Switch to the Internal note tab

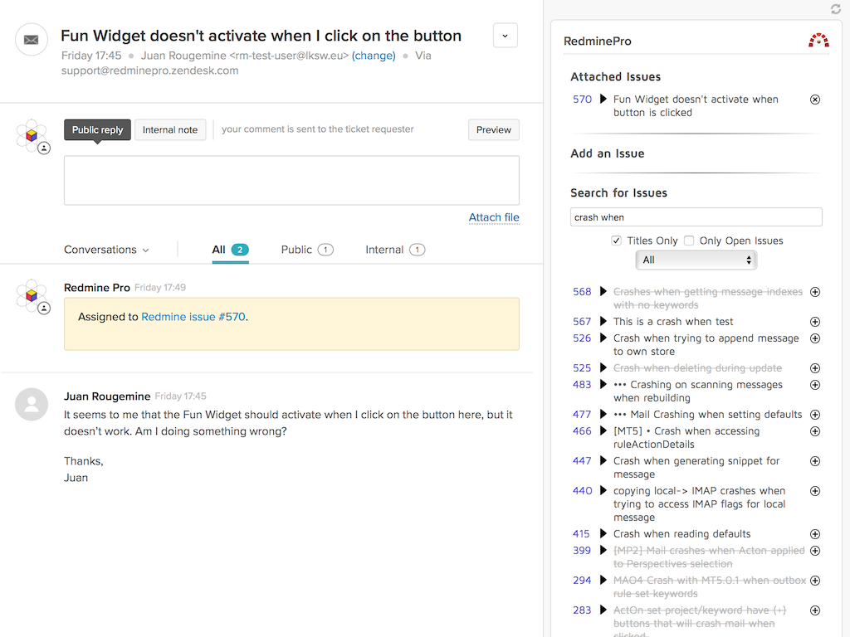(170, 129)
